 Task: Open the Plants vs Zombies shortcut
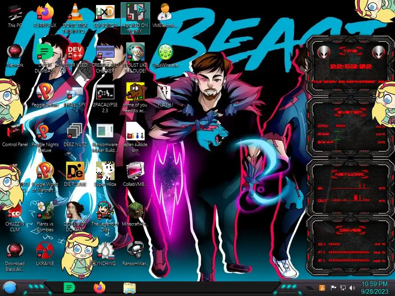[x=45, y=217]
